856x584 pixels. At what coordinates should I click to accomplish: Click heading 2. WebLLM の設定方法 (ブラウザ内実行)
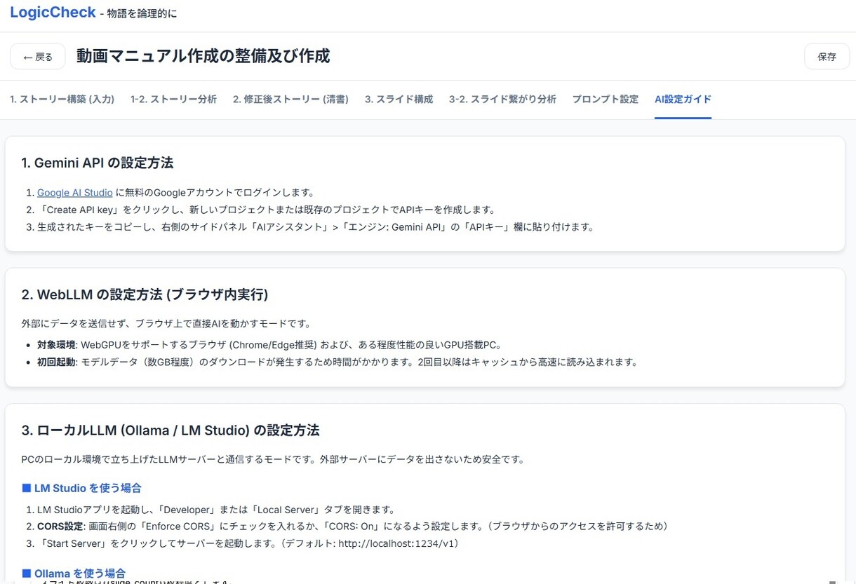coord(145,294)
